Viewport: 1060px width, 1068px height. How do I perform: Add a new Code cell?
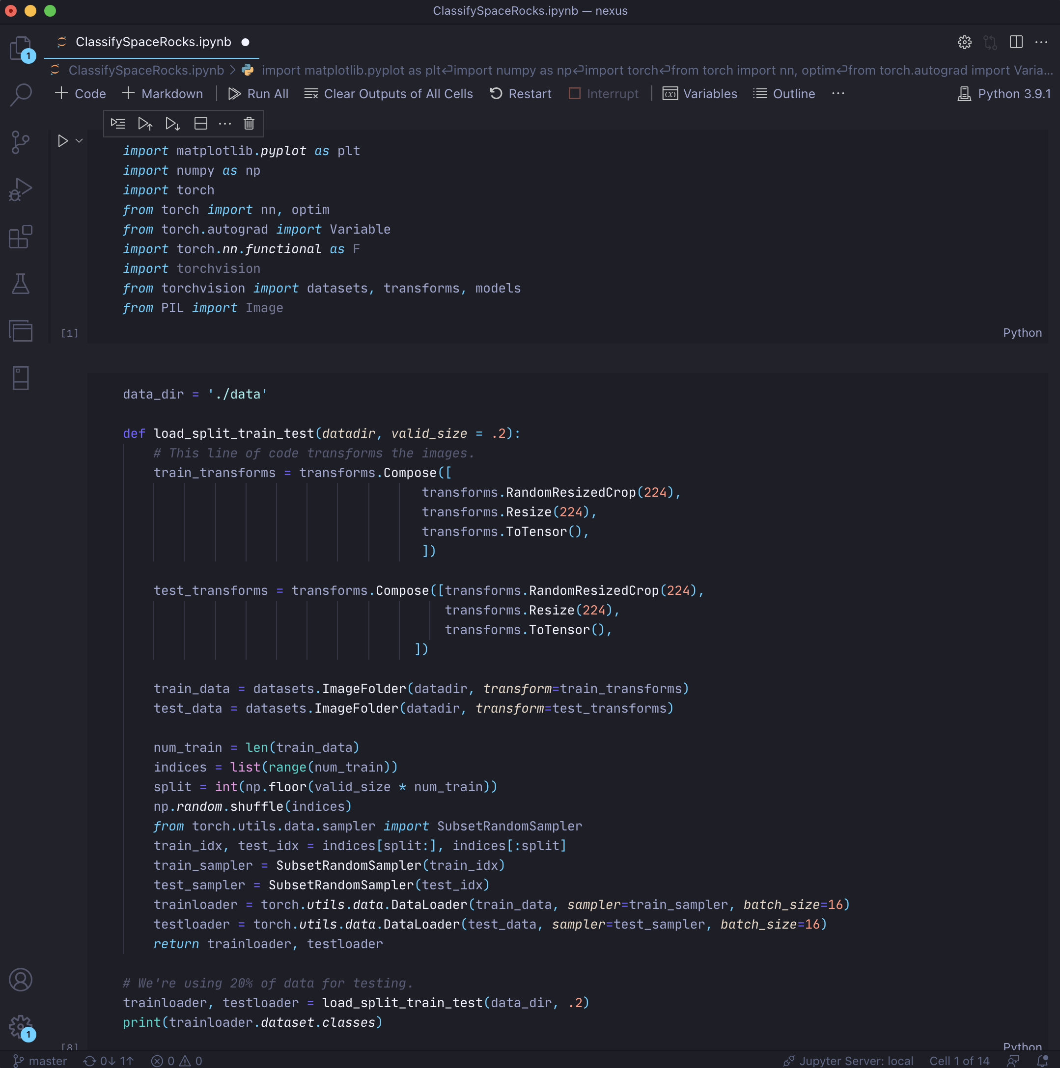(80, 93)
